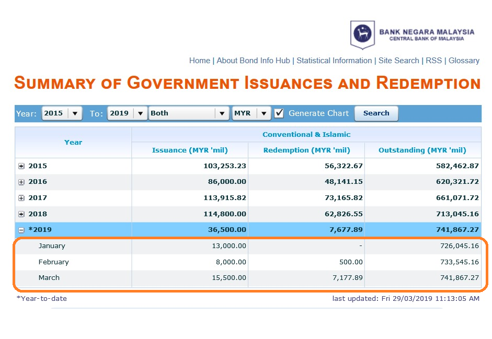Expand the 2015 row plus icon
Image resolution: width=492 pixels, height=339 pixels.
pos(21,166)
